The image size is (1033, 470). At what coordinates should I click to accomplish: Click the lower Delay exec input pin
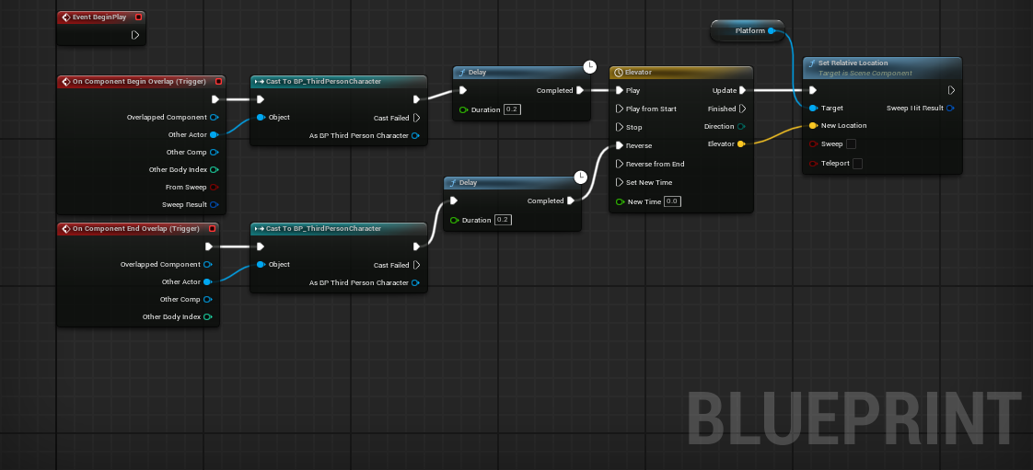coord(453,201)
